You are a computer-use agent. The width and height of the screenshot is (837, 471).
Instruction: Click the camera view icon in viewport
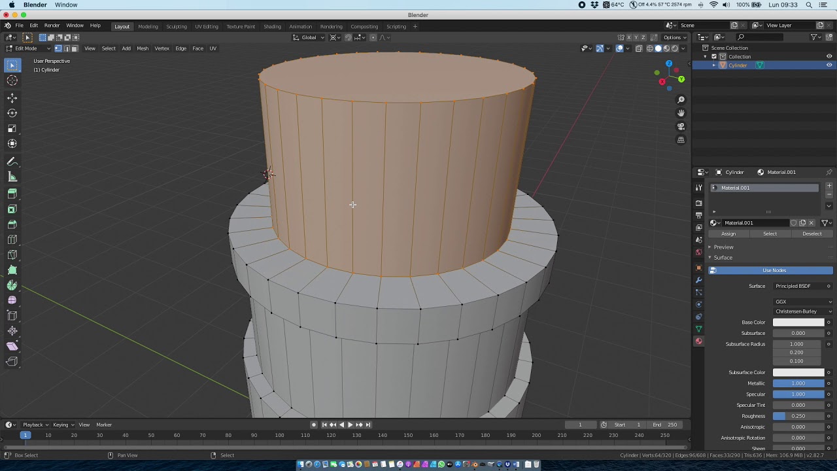tap(681, 126)
